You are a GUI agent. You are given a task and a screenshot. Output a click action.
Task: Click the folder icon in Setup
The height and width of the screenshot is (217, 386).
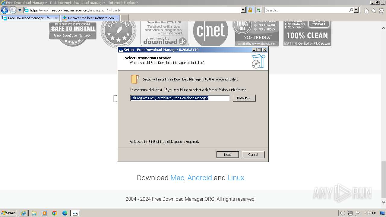point(134,79)
